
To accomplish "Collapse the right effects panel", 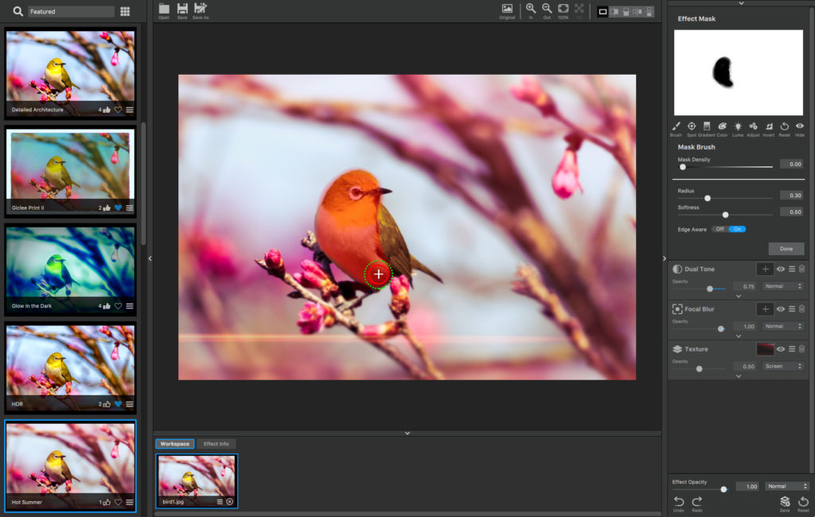I will pyautogui.click(x=665, y=258).
